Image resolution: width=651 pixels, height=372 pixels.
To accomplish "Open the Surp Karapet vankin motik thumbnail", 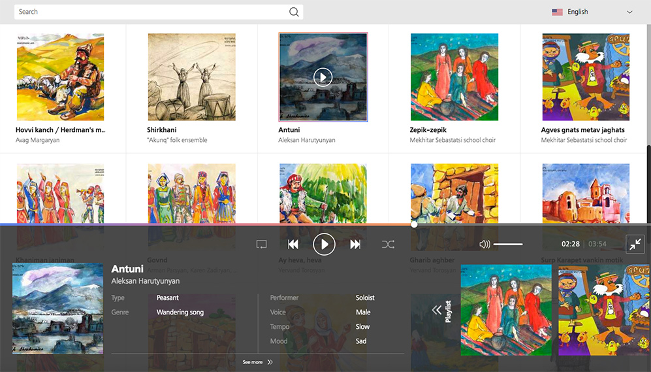I will coord(586,194).
